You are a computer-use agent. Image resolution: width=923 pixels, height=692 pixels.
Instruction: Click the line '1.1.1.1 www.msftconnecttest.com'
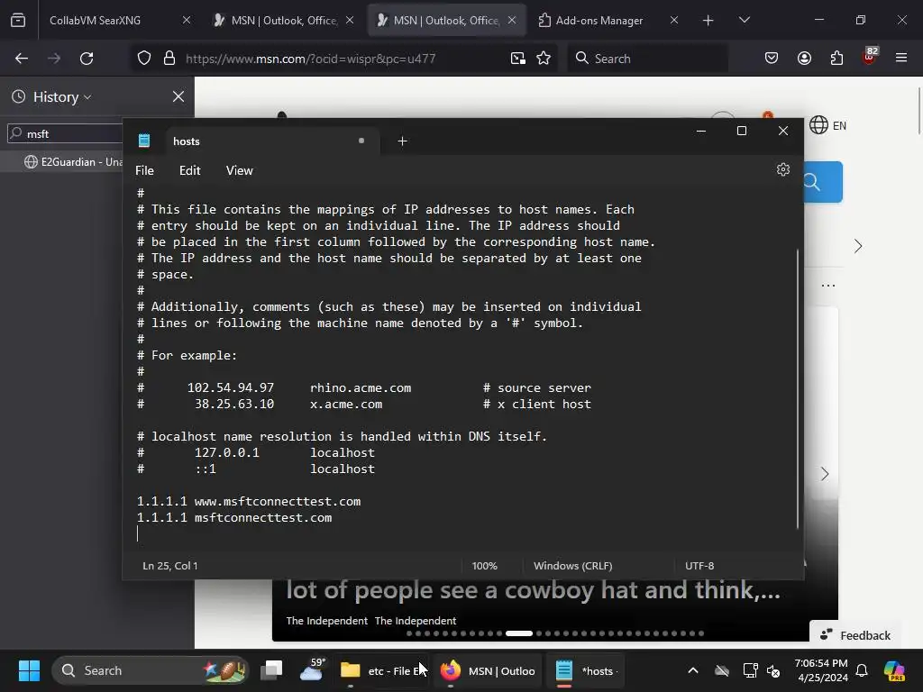(249, 501)
